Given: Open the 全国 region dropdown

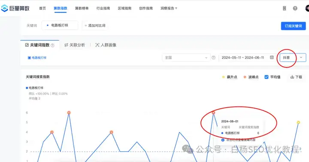Looking at the screenshot, I should [x=186, y=58].
